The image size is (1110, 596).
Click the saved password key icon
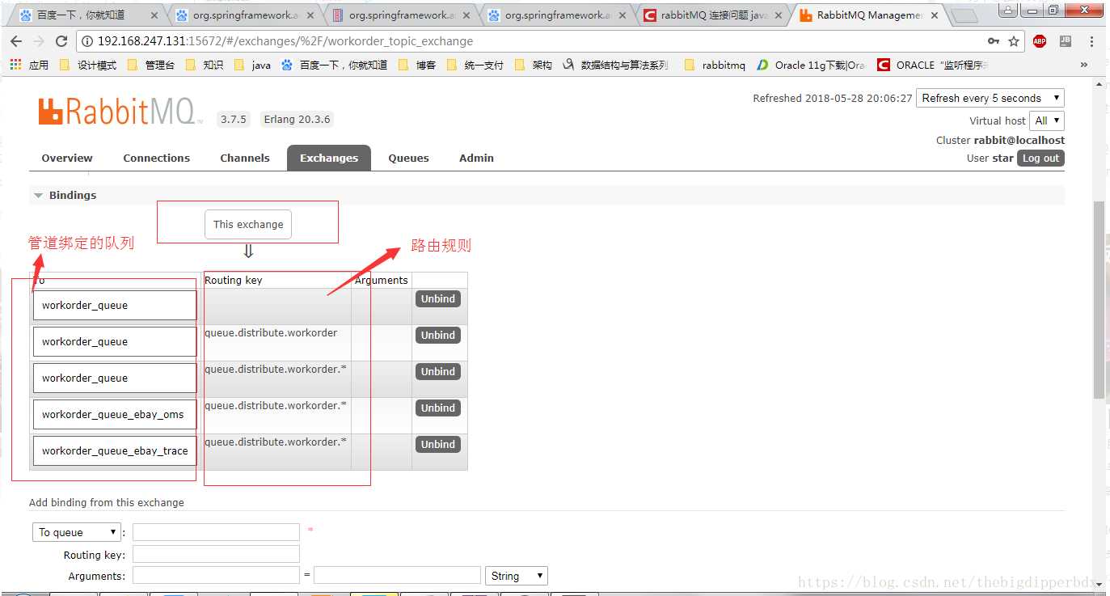pos(994,41)
